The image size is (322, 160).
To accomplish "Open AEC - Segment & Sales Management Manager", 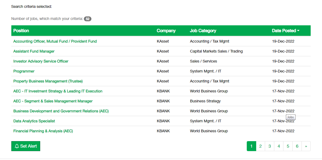I will 53,101.
